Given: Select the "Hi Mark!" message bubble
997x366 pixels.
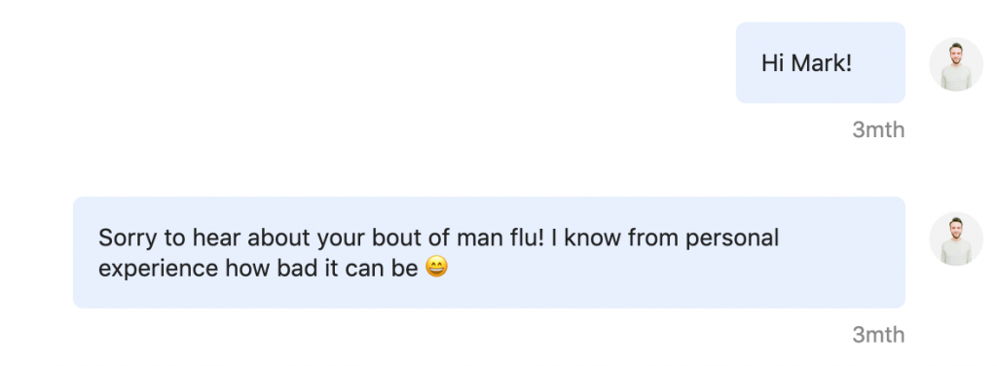Looking at the screenshot, I should 820,62.
